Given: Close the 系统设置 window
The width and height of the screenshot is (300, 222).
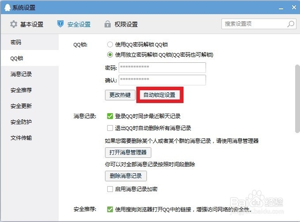Looking at the screenshot, I should tap(294, 8).
